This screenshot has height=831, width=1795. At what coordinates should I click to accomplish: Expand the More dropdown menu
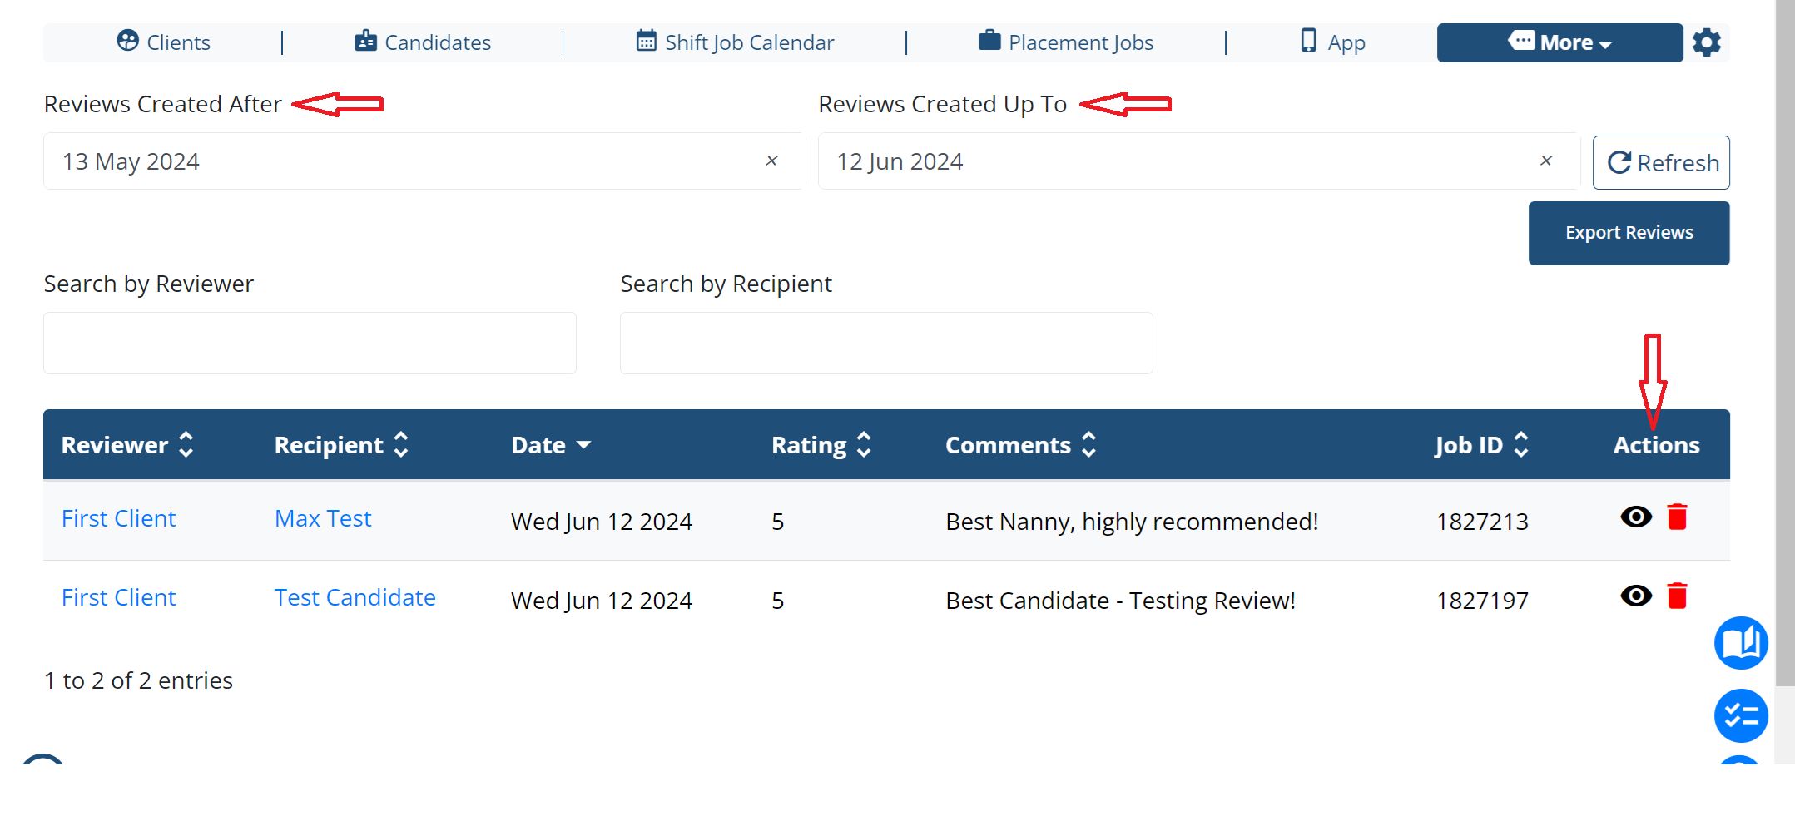(1559, 42)
